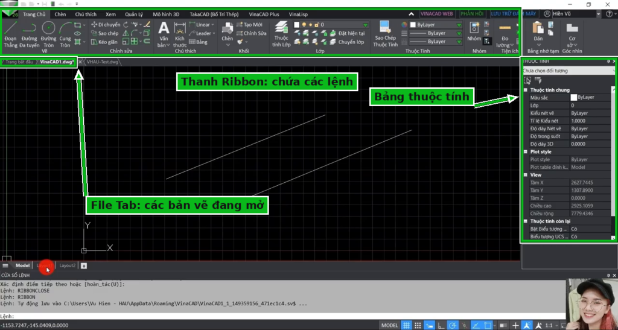Image resolution: width=618 pixels, height=330 pixels.
Task: Click the add new layout plus button
Action: 83,266
